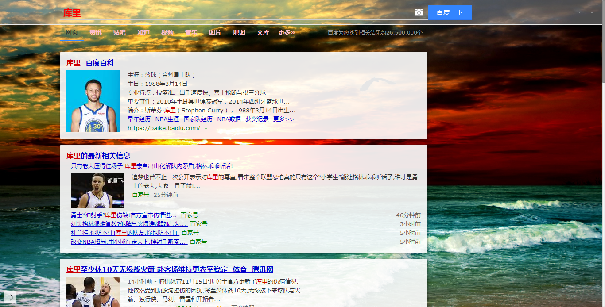
Task: Switch to the 资讯 tab
Action: 96,32
